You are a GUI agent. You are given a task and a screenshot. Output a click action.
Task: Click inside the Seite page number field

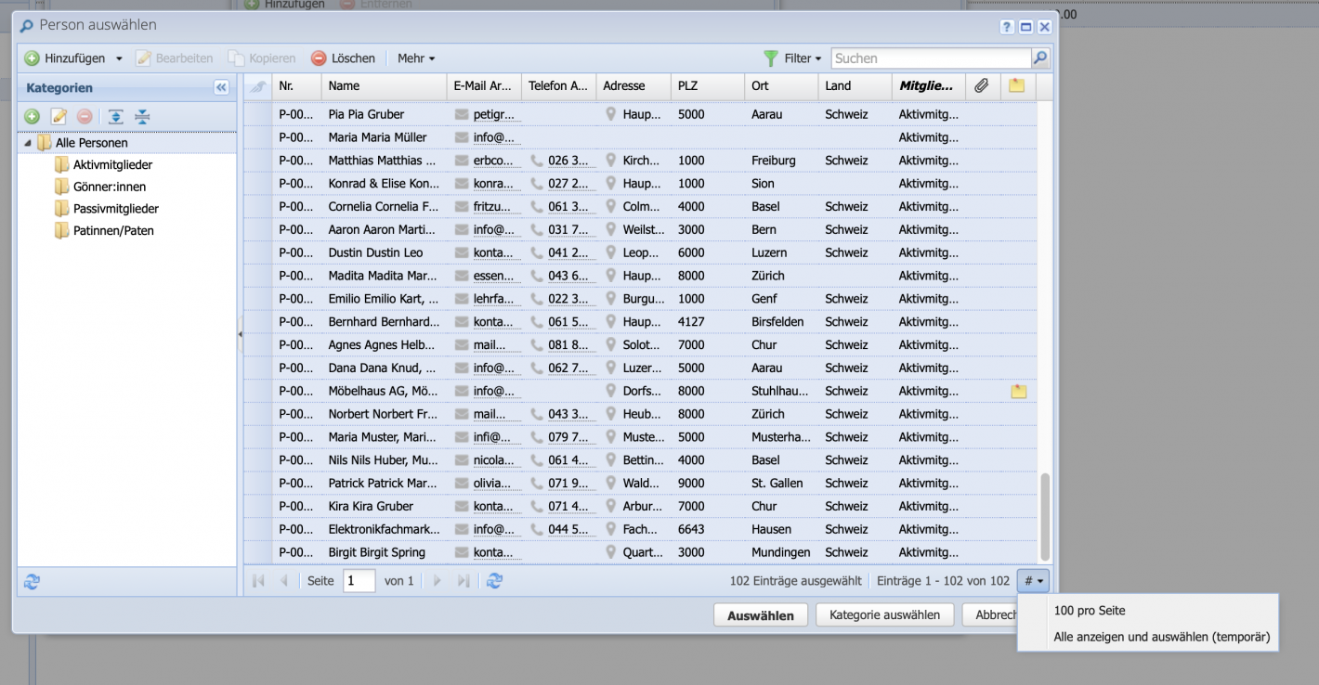[x=359, y=580]
